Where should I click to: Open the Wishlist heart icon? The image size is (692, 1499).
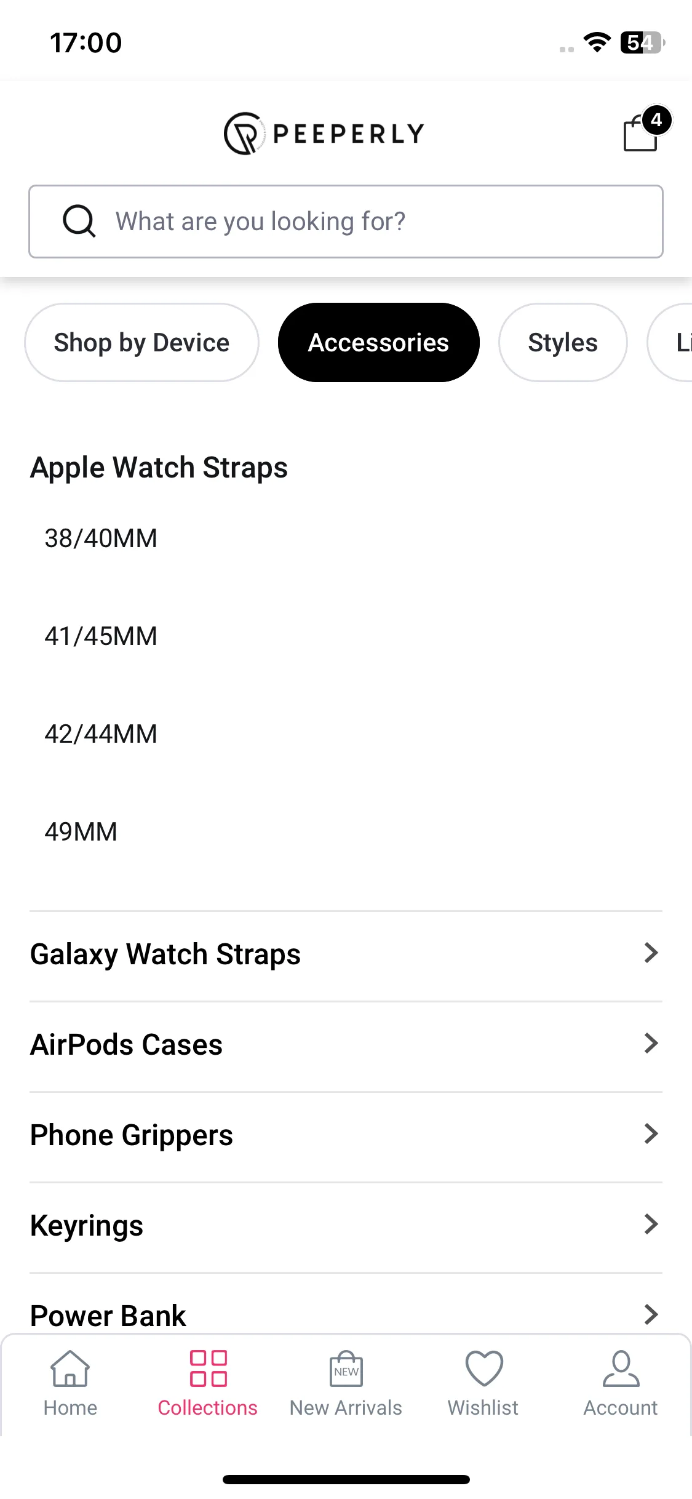click(483, 1368)
